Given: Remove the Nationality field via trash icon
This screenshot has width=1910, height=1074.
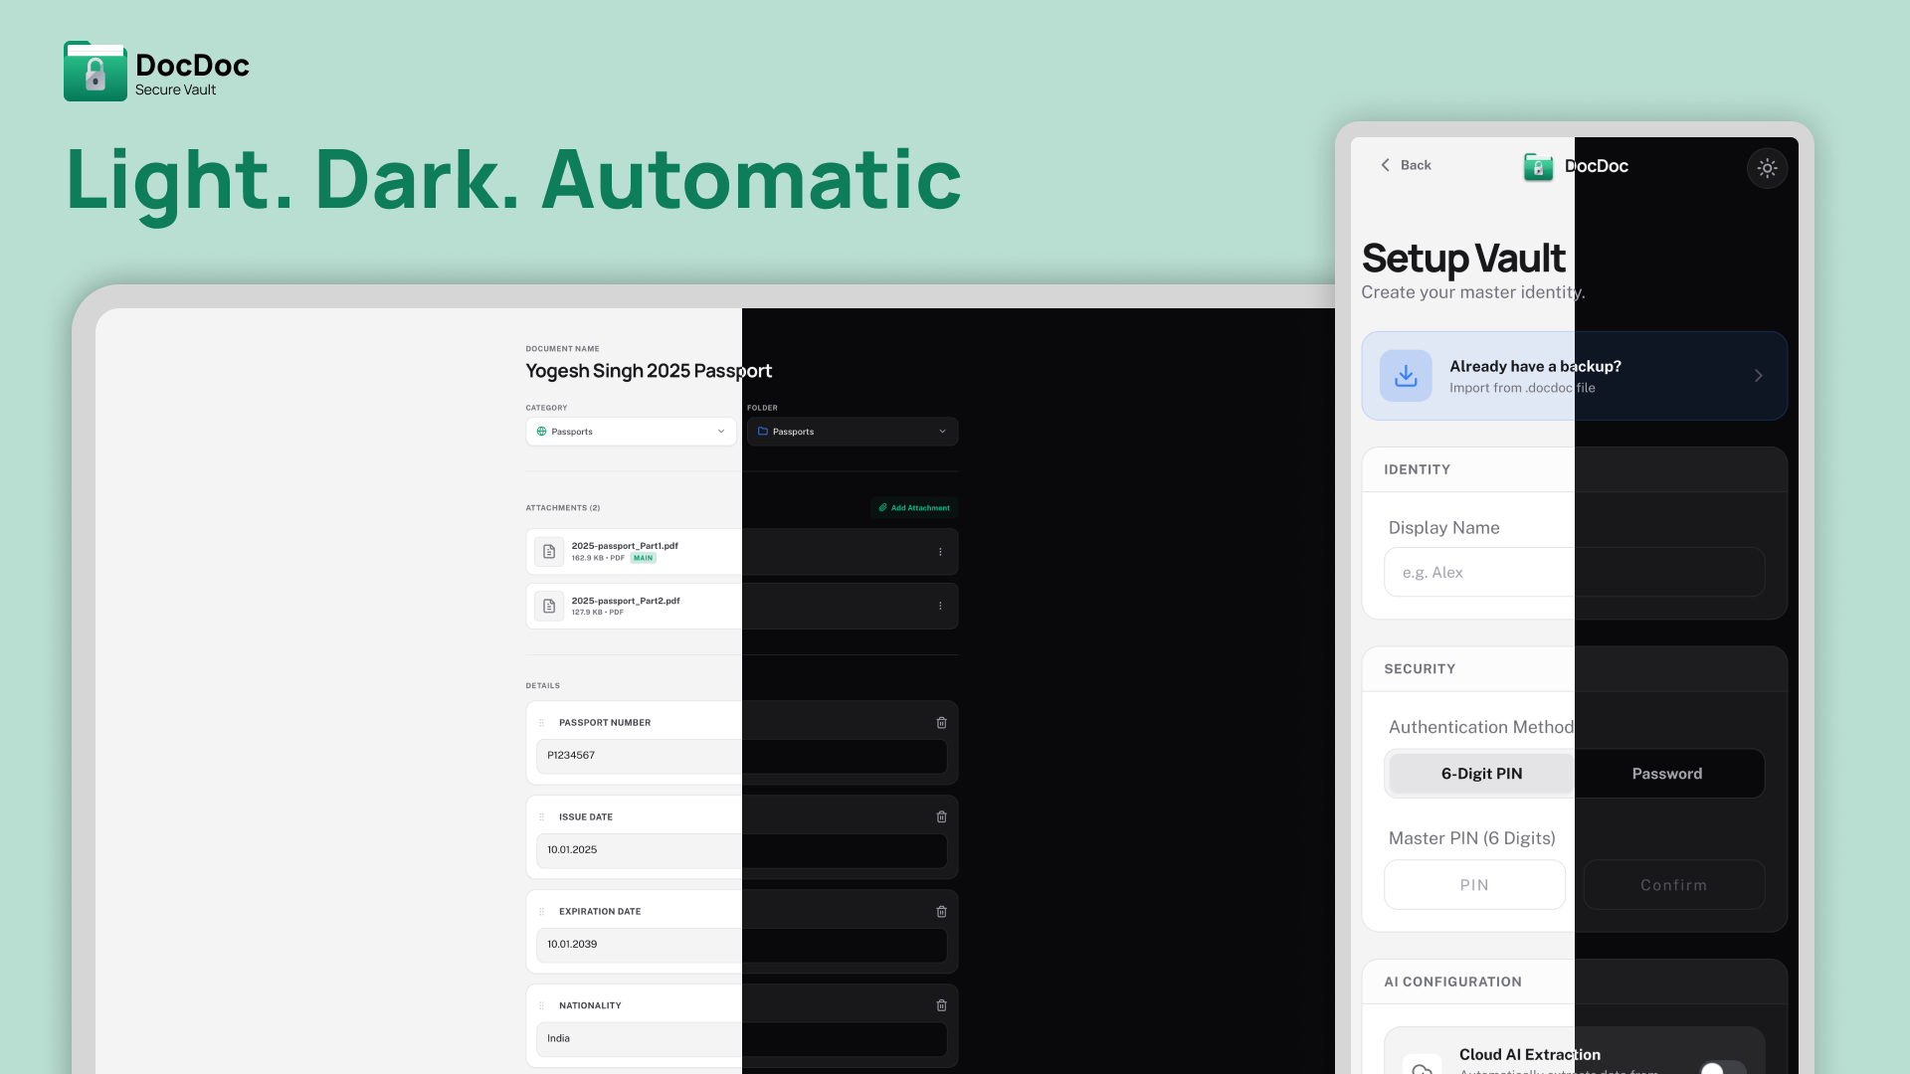Looking at the screenshot, I should click(941, 1005).
